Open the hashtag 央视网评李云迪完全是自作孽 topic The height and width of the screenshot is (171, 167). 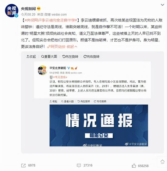(51, 20)
